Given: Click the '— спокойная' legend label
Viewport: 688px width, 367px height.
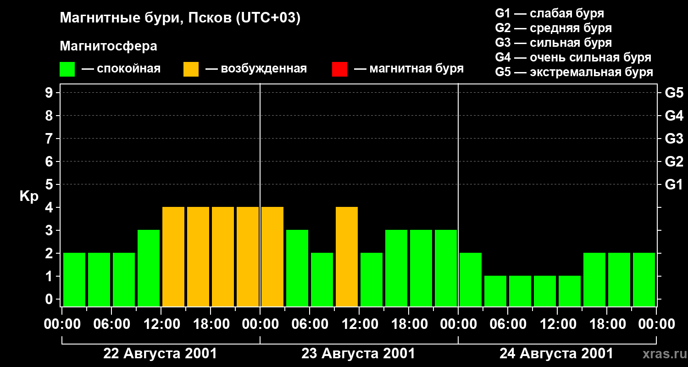Looking at the screenshot, I should [121, 69].
